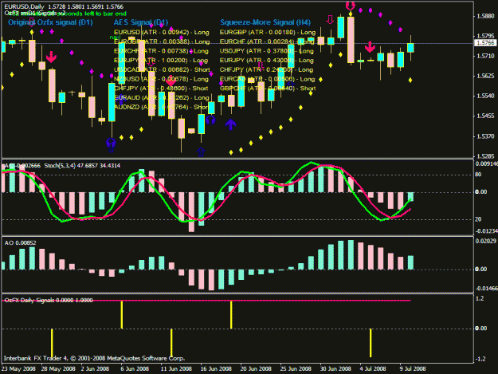Click the 1.5880 price axis label

pyautogui.click(x=485, y=16)
